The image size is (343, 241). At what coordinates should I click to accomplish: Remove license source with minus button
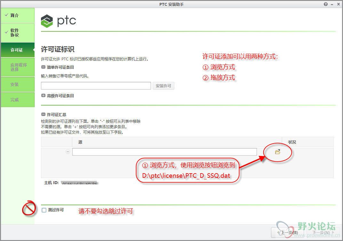click(x=68, y=152)
